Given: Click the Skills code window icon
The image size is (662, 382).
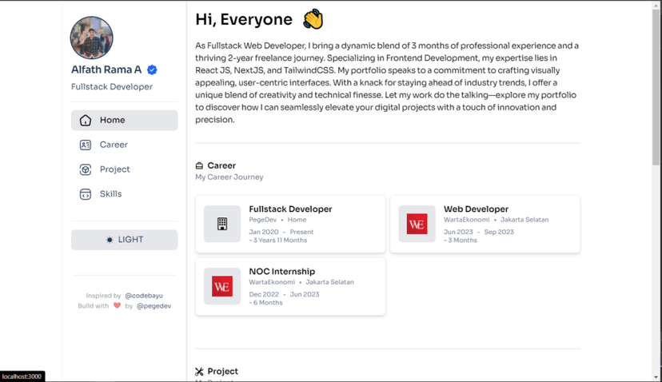Looking at the screenshot, I should point(86,194).
